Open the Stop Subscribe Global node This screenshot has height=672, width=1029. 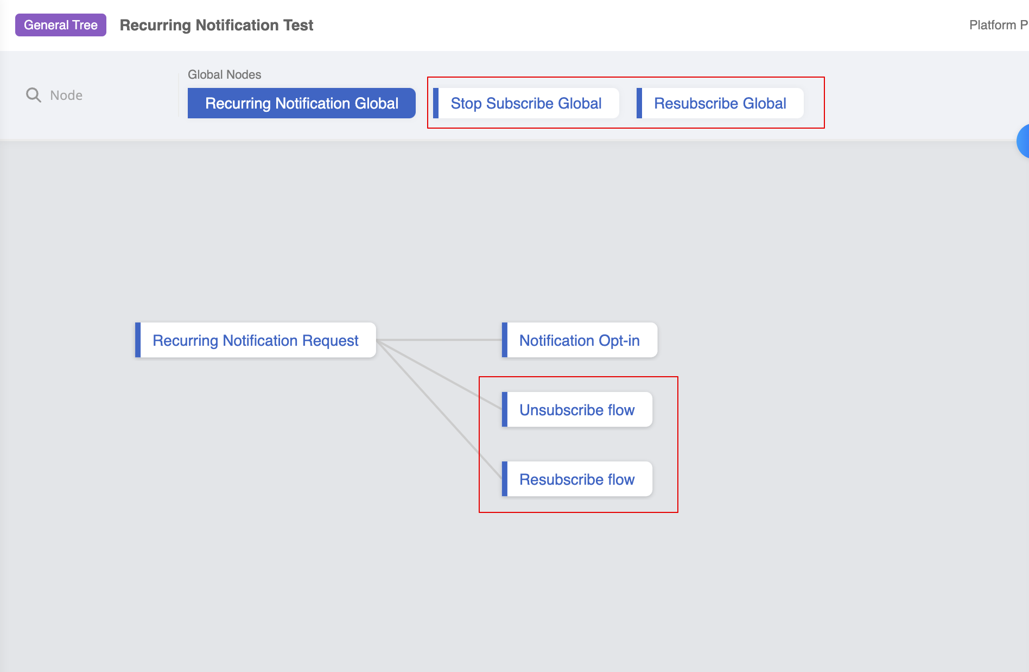point(526,103)
